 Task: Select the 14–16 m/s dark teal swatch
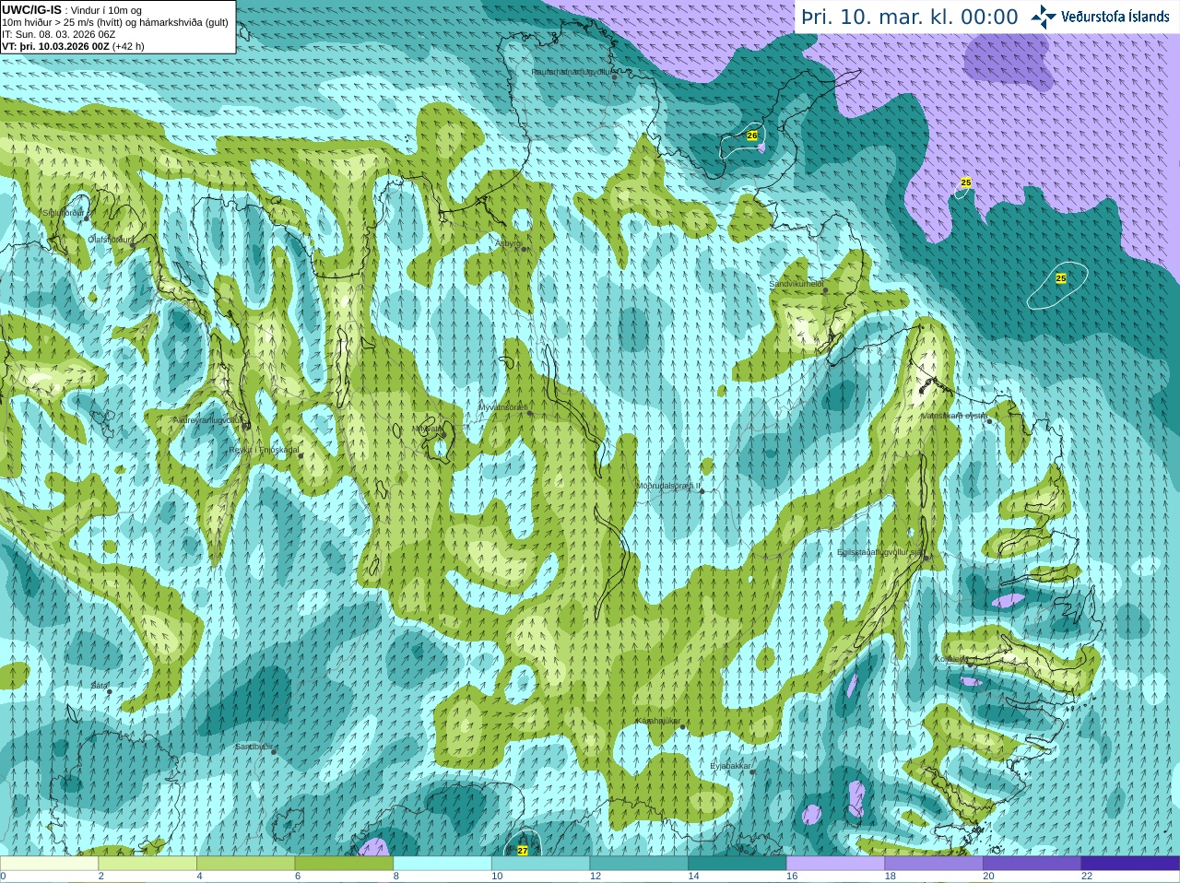[x=737, y=863]
